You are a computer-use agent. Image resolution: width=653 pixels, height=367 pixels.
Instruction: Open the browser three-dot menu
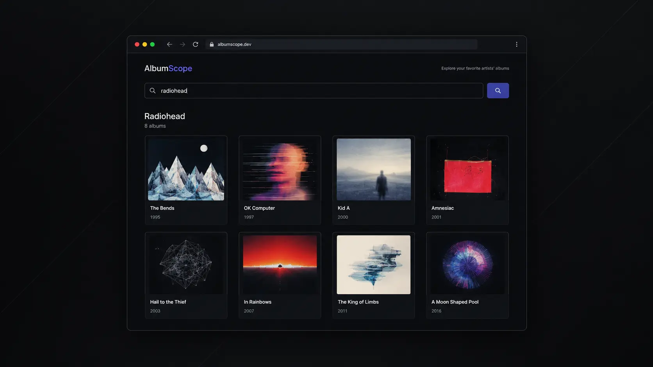pyautogui.click(x=517, y=44)
